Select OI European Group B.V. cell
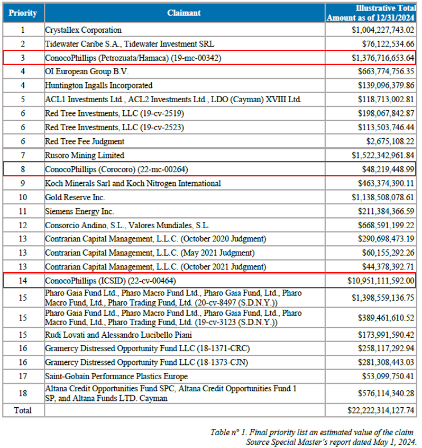Screen dimensions: 422x448 pos(185,71)
